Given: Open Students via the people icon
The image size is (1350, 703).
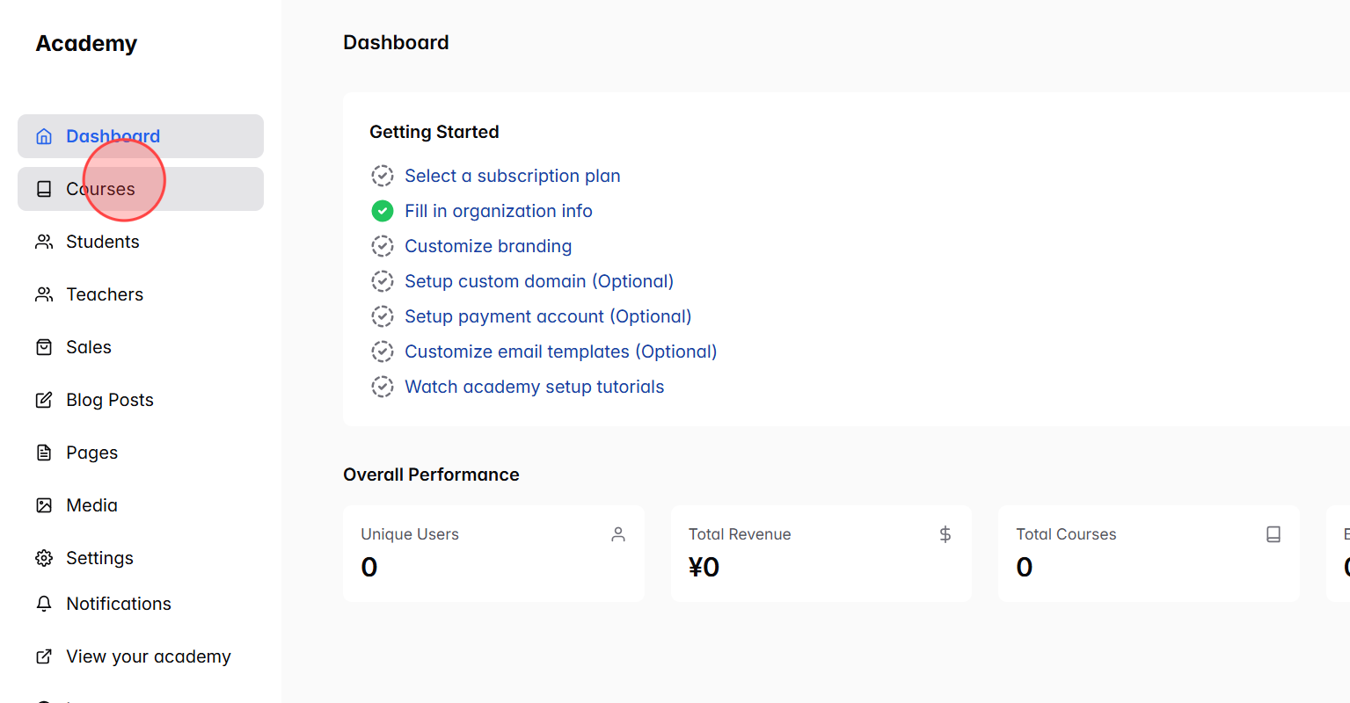Looking at the screenshot, I should coord(44,241).
